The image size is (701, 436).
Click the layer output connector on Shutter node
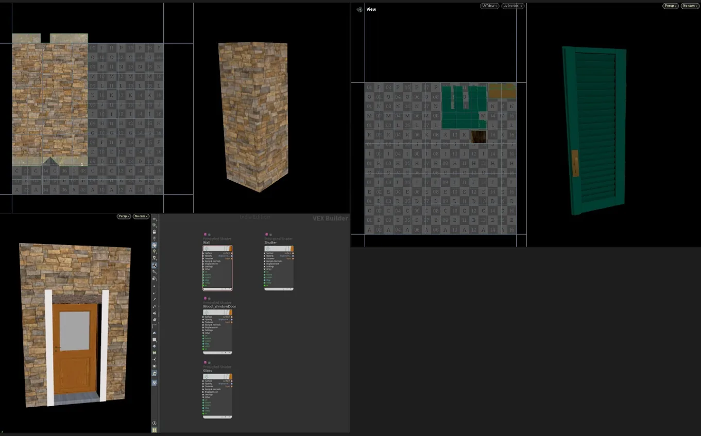293,258
